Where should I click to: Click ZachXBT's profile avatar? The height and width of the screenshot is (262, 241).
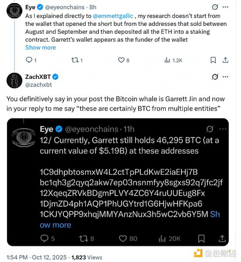(14, 81)
